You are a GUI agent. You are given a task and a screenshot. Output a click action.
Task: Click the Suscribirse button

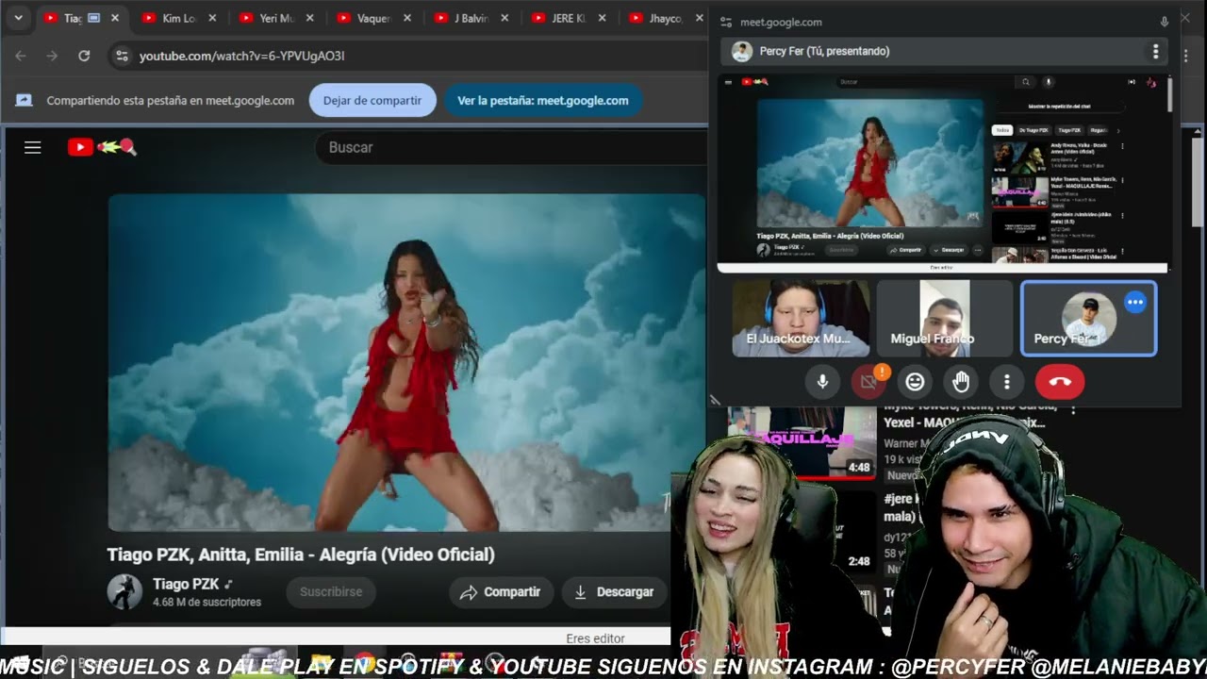[x=331, y=592]
